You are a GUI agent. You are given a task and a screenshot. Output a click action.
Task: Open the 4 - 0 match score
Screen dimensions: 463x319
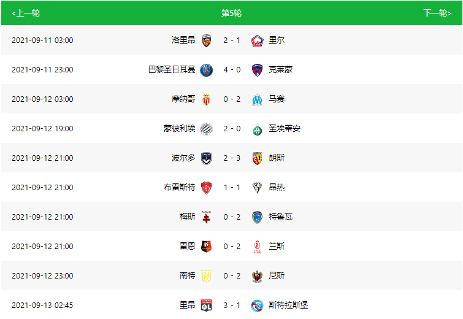[x=232, y=70]
